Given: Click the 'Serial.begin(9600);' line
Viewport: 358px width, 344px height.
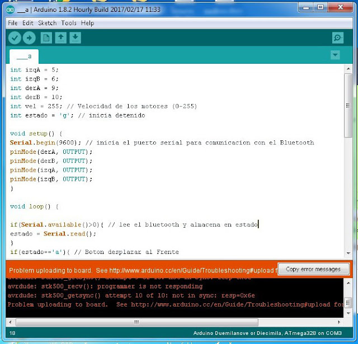Looking at the screenshot, I should [162, 143].
